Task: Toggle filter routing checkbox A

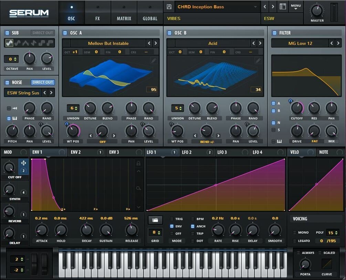Action: pyautogui.click(x=273, y=103)
